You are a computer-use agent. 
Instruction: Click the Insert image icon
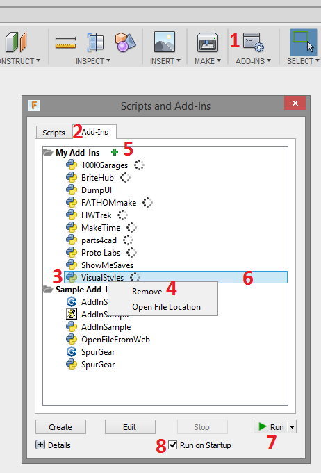click(x=165, y=42)
